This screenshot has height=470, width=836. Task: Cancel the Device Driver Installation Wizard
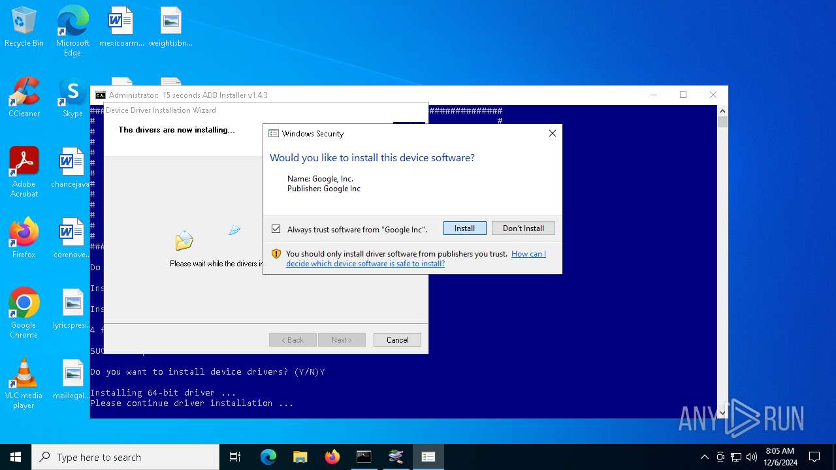(397, 340)
